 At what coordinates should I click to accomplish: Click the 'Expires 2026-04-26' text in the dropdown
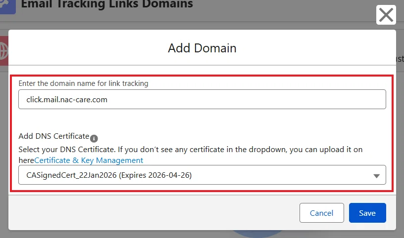[x=156, y=175]
